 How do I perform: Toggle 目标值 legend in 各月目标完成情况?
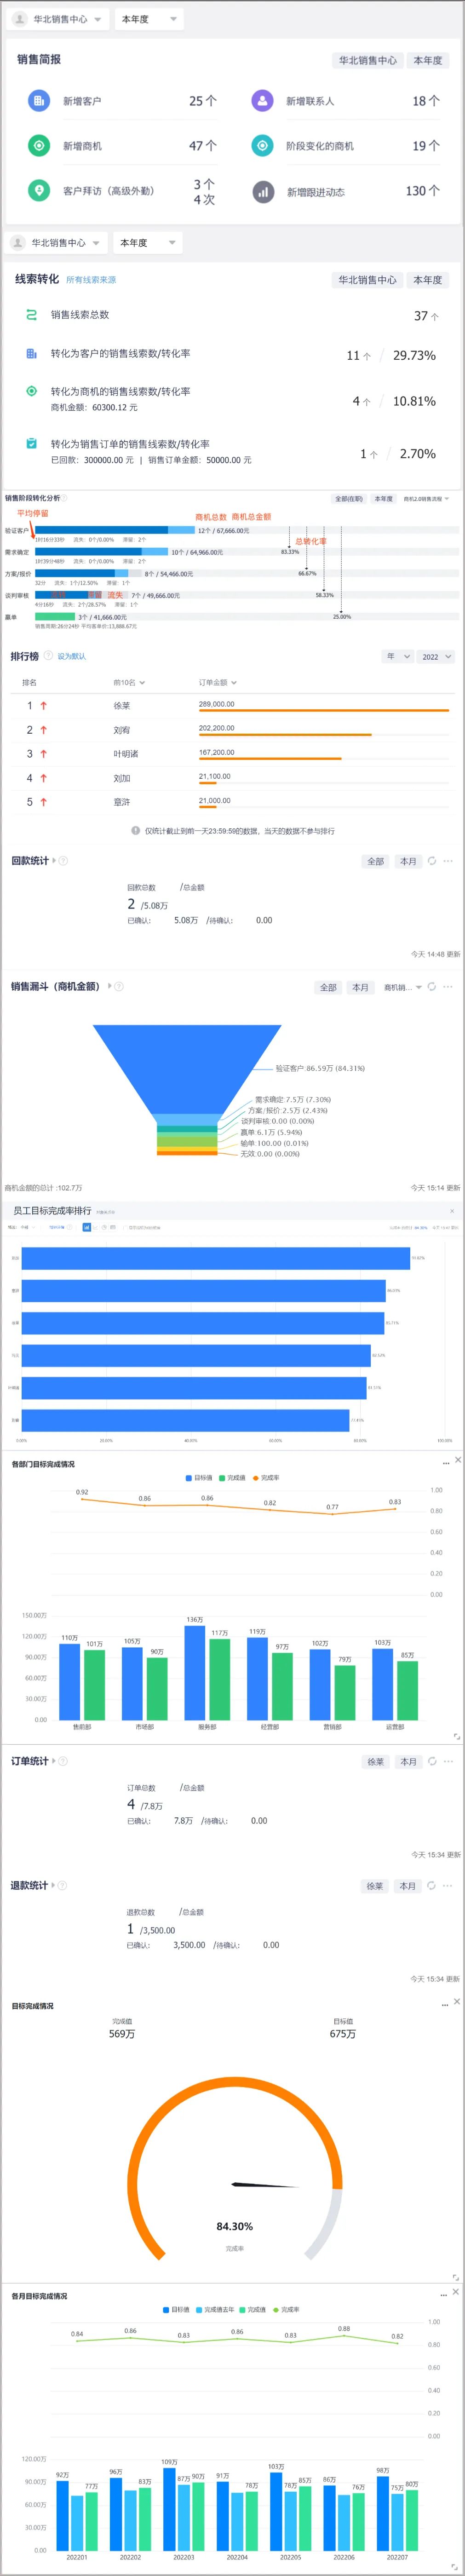[176, 2310]
